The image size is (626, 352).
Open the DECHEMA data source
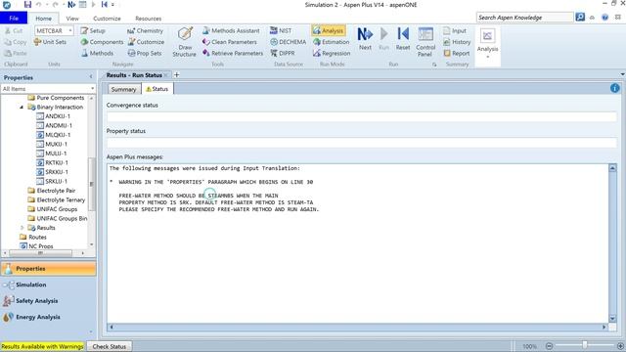click(x=289, y=42)
